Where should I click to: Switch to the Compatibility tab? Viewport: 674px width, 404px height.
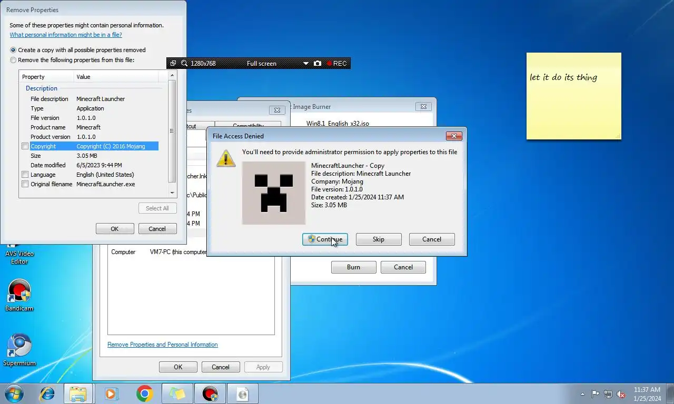click(x=248, y=126)
